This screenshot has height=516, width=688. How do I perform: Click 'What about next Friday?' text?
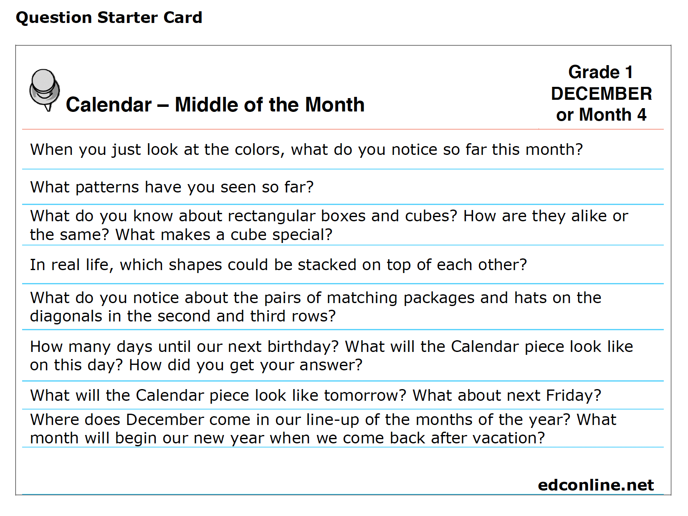(x=507, y=395)
